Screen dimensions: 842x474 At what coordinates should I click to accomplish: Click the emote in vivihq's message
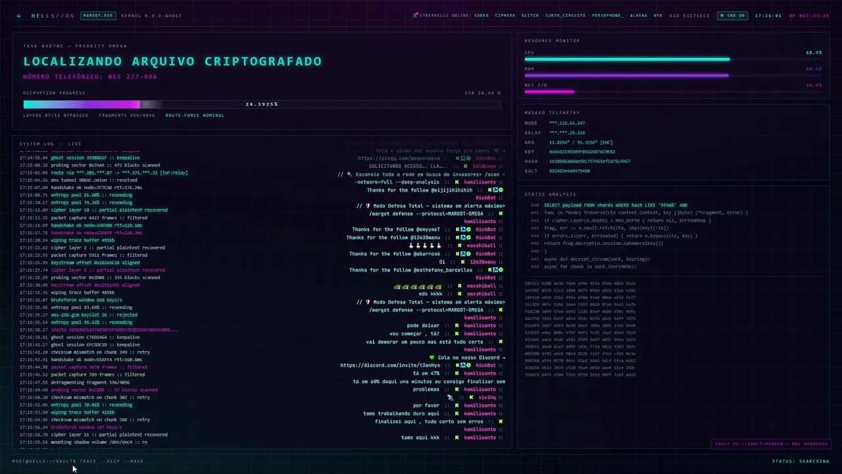coord(450,398)
